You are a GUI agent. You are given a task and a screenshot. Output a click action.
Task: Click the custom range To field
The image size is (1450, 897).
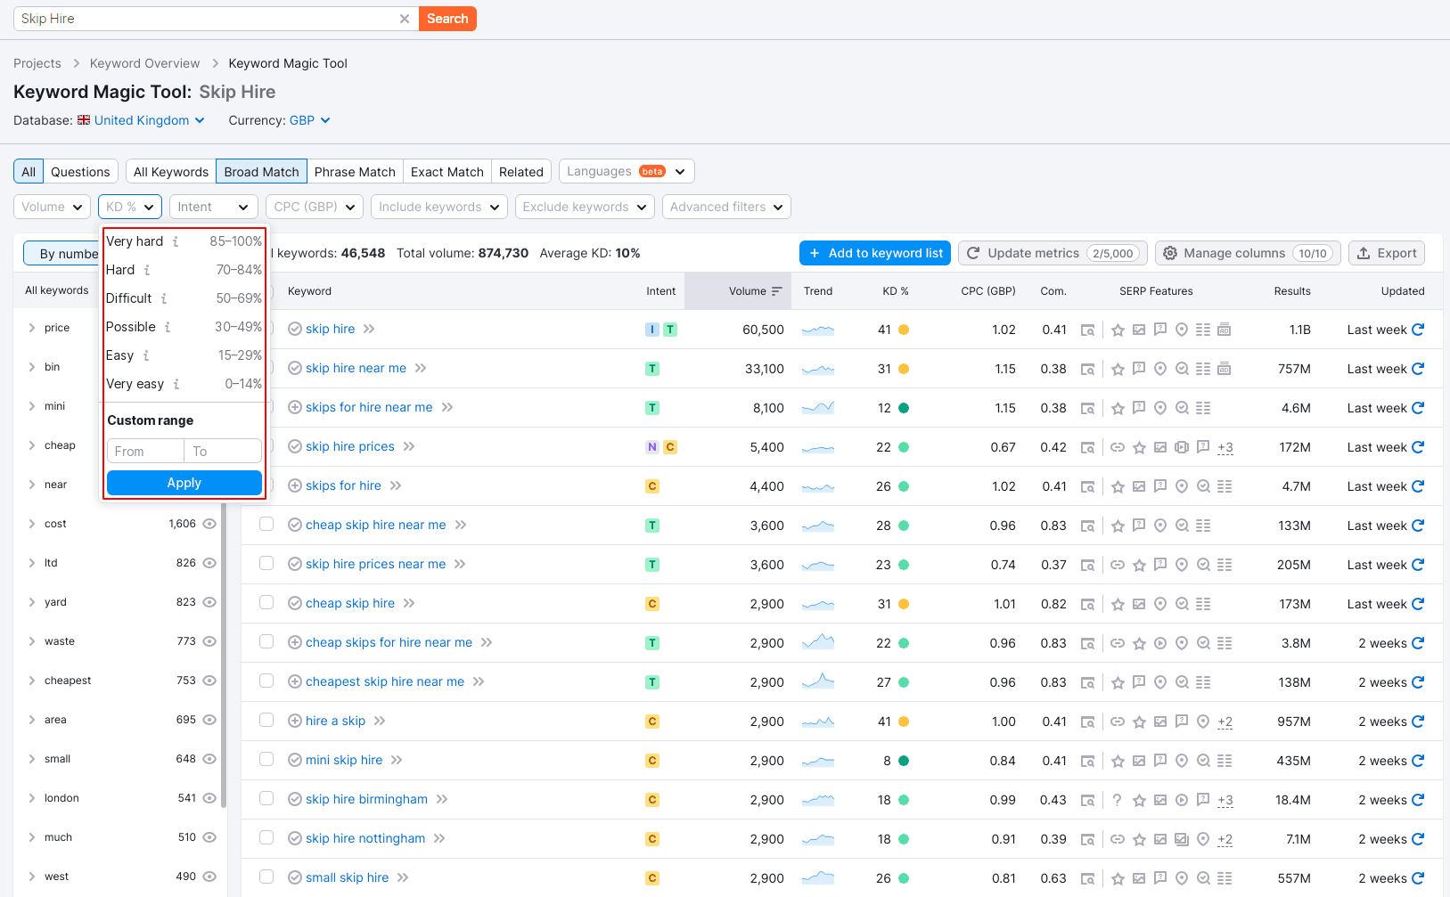(223, 452)
